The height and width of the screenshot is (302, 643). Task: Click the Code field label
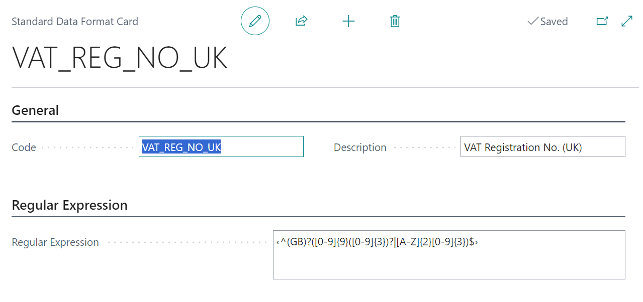pos(24,147)
